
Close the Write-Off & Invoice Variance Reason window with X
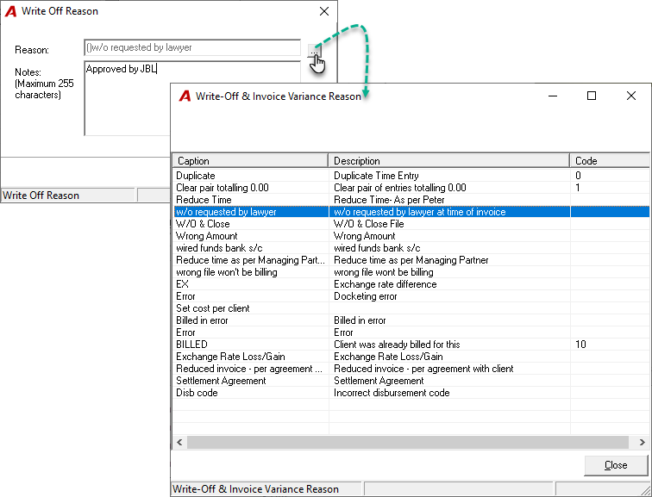630,96
